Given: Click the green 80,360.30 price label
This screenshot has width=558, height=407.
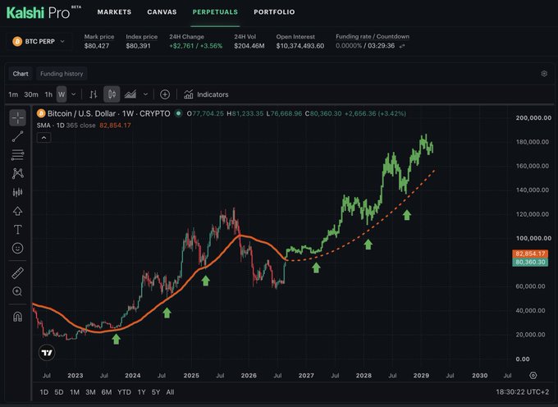Looking at the screenshot, I should 530,263.
